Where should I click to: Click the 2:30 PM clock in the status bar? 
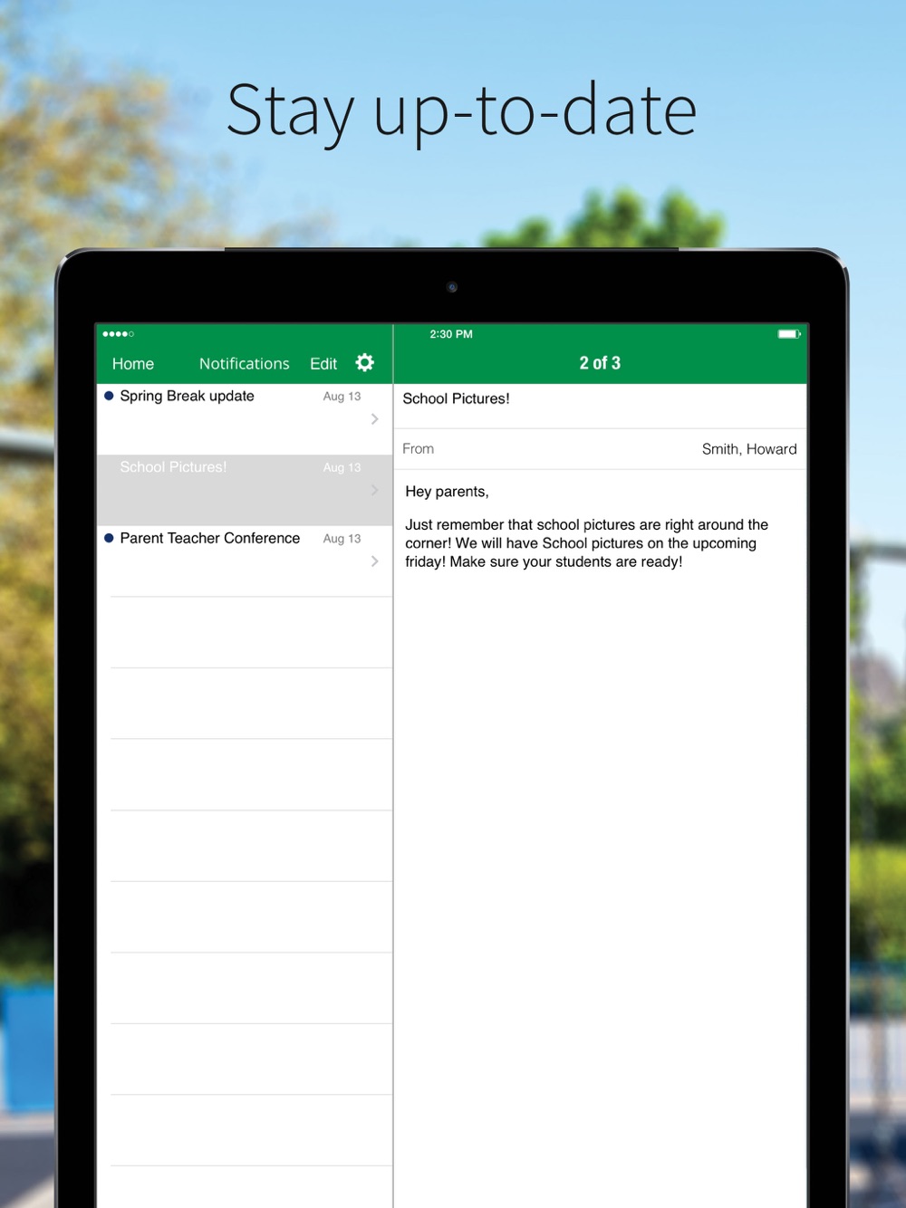pyautogui.click(x=451, y=334)
